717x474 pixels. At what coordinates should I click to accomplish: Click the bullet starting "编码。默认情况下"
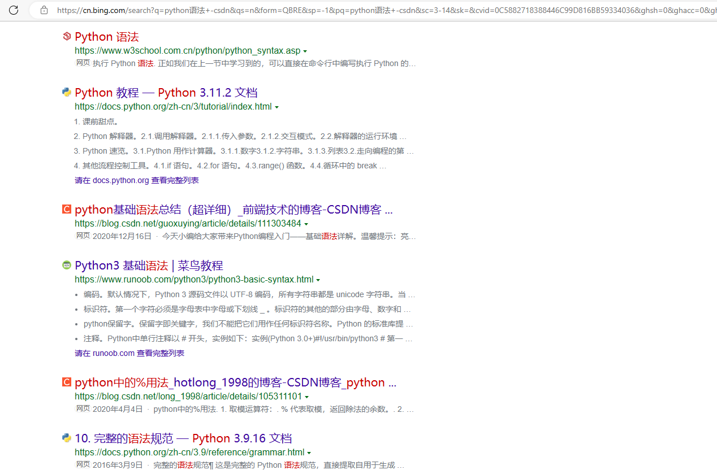[249, 294]
